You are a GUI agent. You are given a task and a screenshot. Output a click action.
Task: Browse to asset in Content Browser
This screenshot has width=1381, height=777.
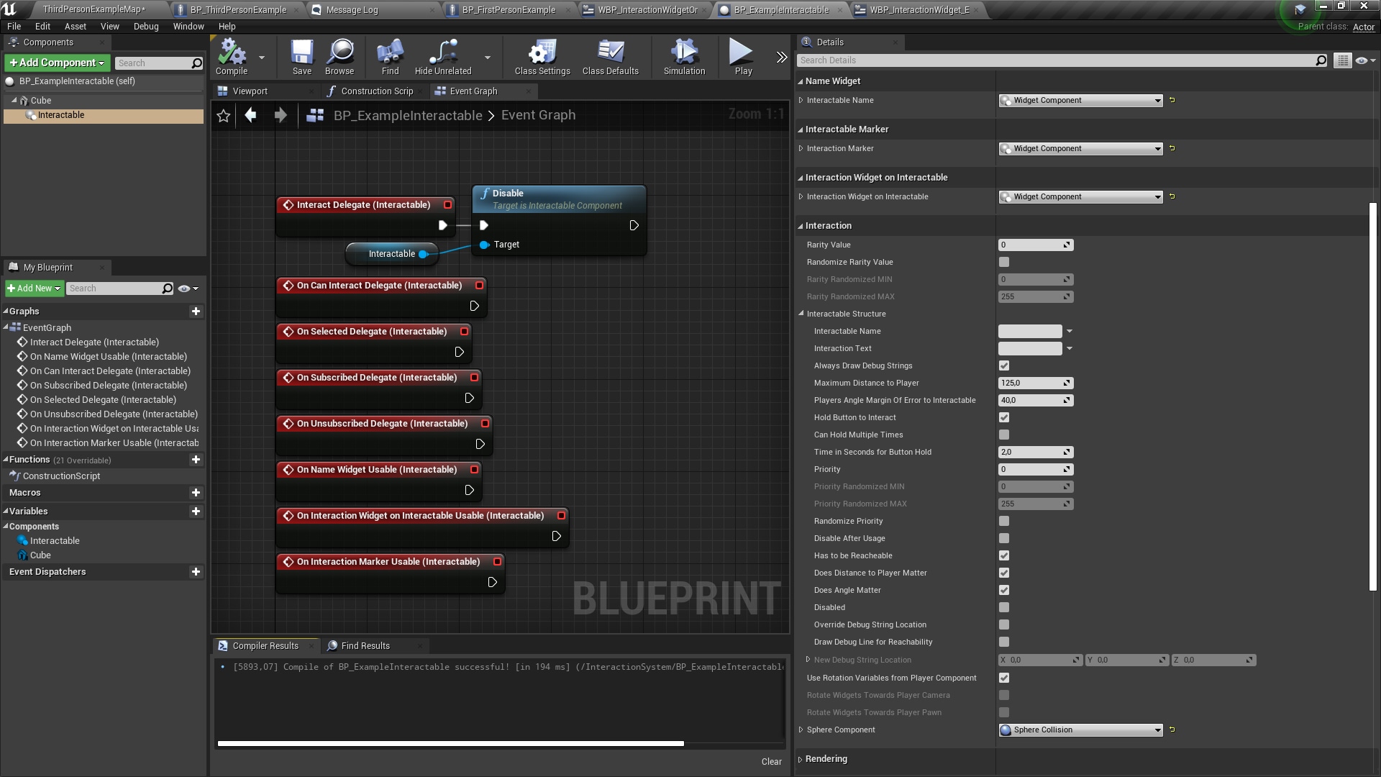[x=339, y=58]
